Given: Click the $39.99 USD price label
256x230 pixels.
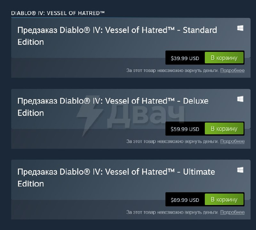Looking at the screenshot, I should (185, 58).
